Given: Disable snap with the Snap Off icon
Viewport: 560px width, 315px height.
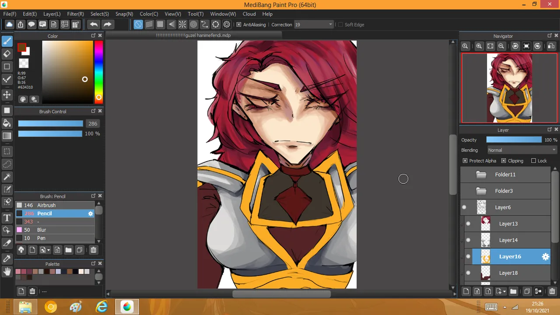Looking at the screenshot, I should 138,24.
